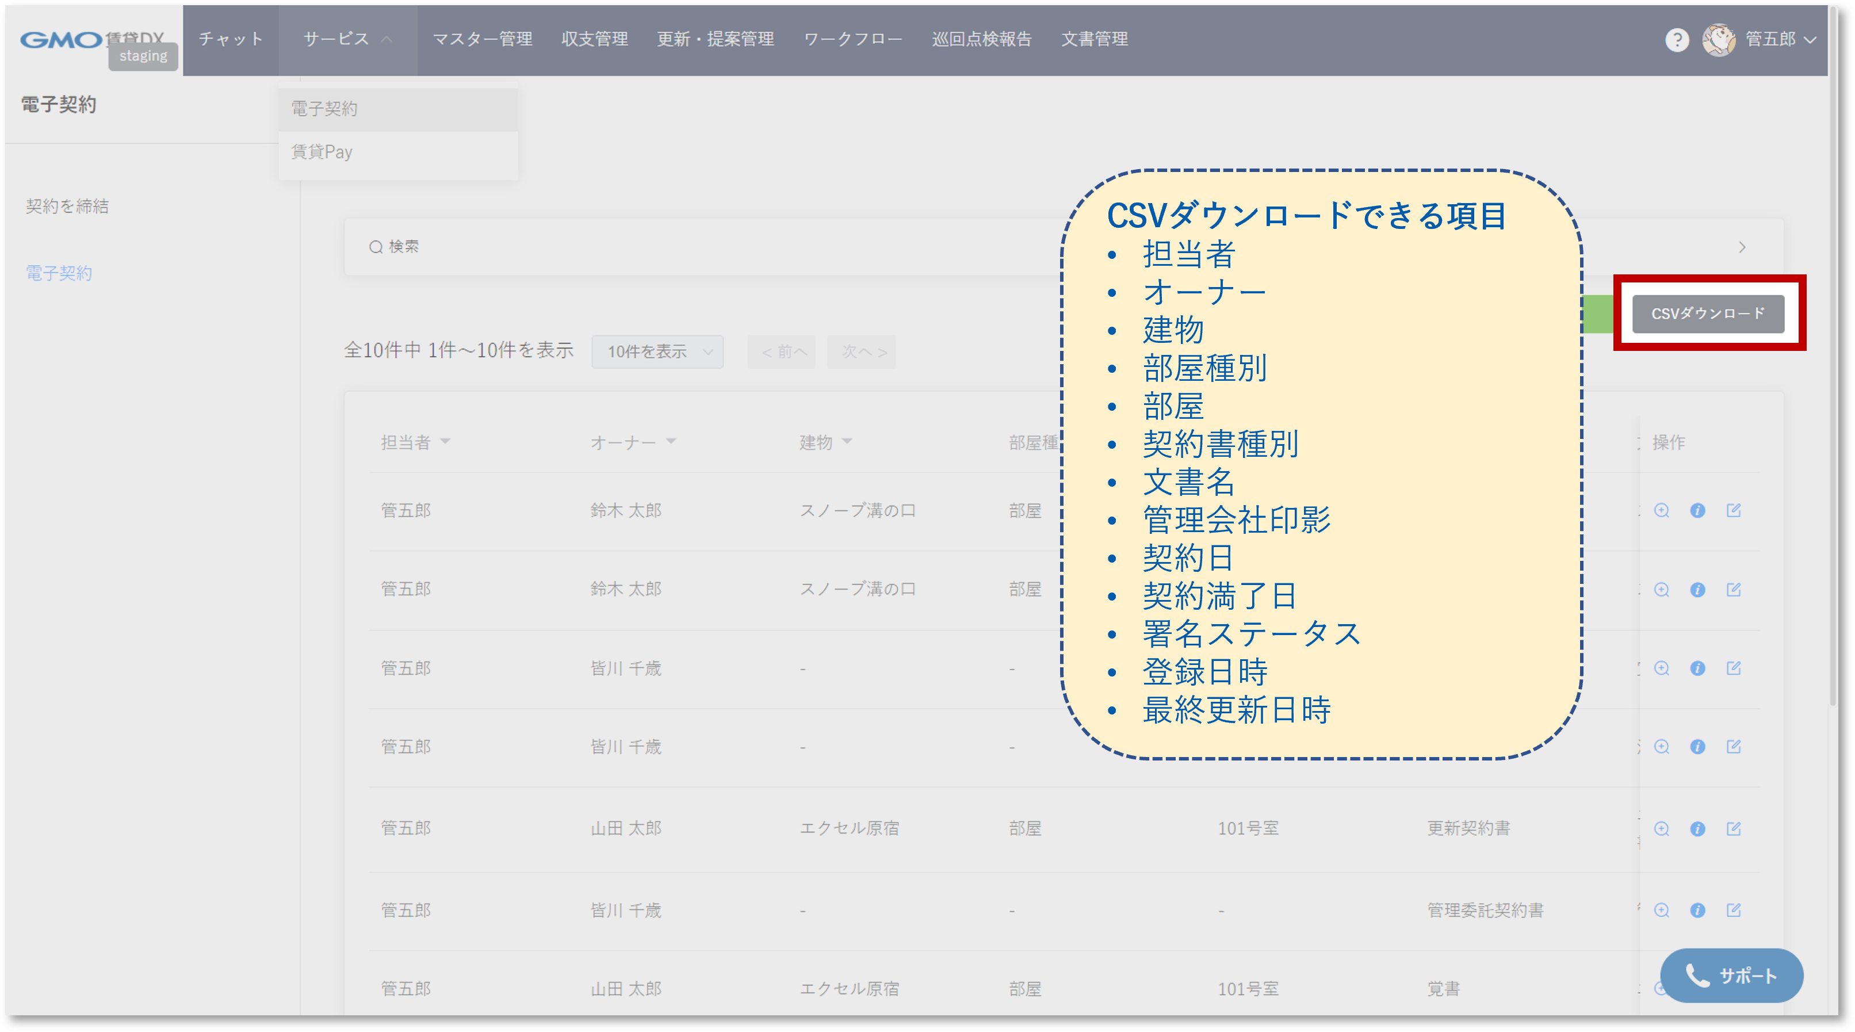
Task: Click 契約を締結 in the sidebar
Action: [x=67, y=206]
